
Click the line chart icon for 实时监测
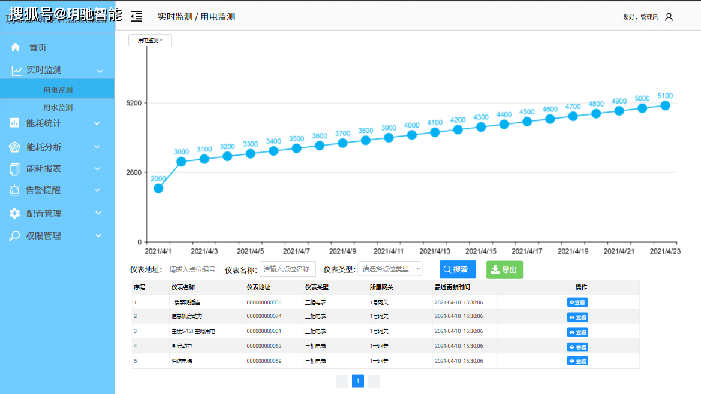pyautogui.click(x=17, y=71)
